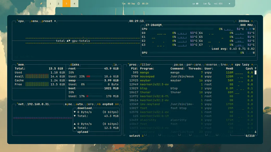Click "zero" to reset network totals
Viewport: 271px width, 152px height.
(x=90, y=104)
